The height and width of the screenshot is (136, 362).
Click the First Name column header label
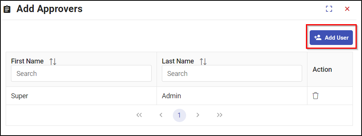tap(27, 61)
